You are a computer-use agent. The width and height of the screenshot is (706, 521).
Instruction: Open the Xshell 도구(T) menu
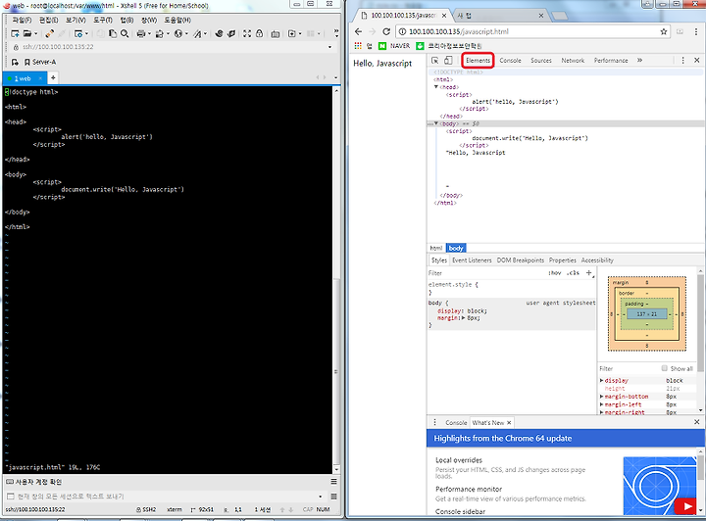[103, 21]
